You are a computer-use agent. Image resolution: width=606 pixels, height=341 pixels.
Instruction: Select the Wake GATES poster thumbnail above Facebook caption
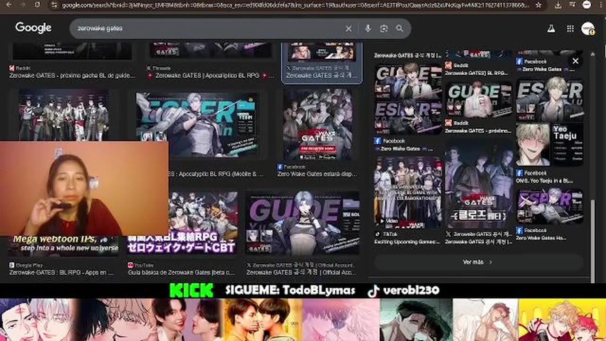click(318, 125)
